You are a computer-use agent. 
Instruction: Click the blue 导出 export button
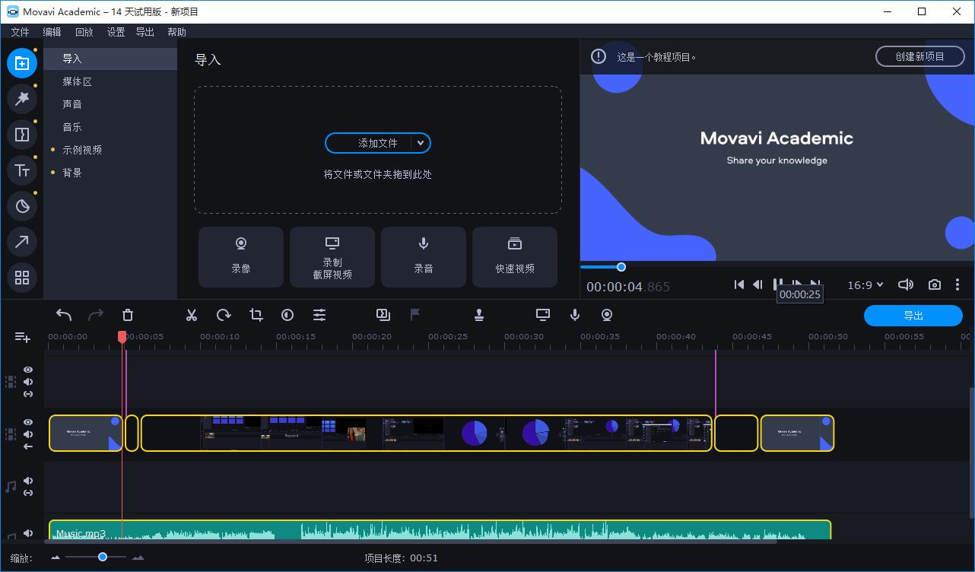[913, 316]
